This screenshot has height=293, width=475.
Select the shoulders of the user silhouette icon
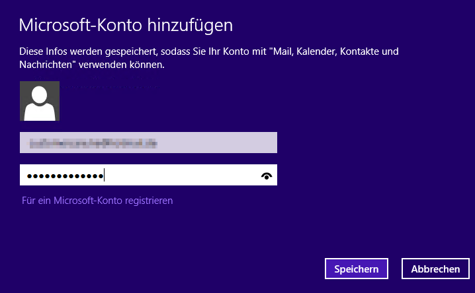tap(40, 112)
